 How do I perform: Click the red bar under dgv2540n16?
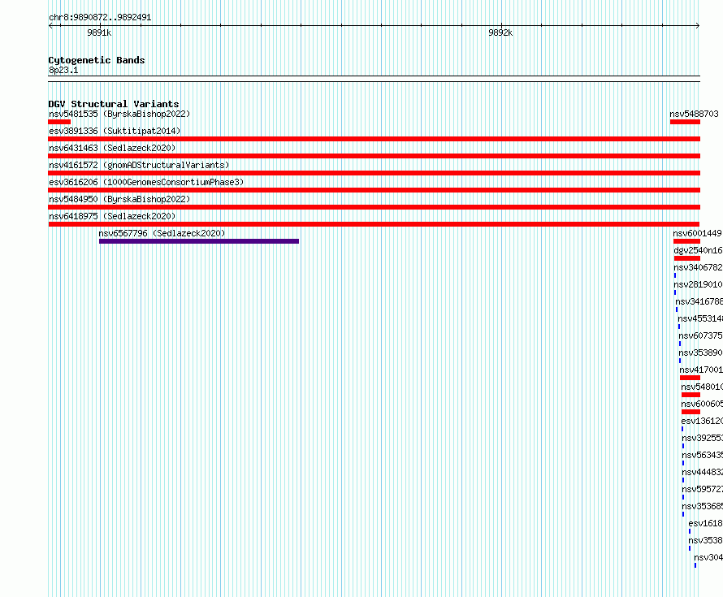pyautogui.click(x=687, y=258)
